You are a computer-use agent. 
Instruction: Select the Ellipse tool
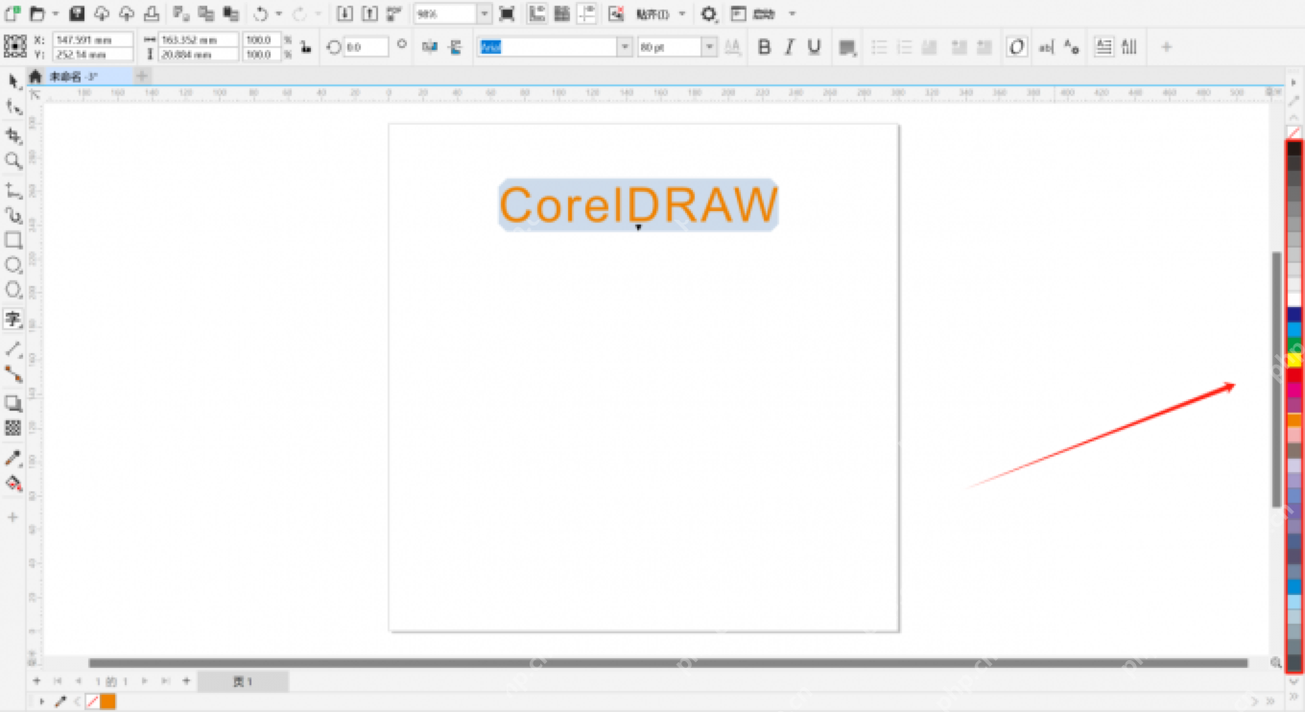point(13,265)
